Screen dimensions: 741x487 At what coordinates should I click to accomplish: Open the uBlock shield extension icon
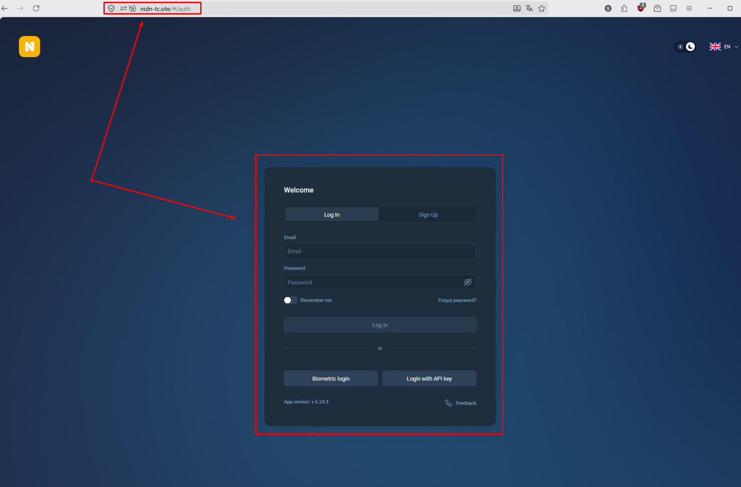point(641,8)
